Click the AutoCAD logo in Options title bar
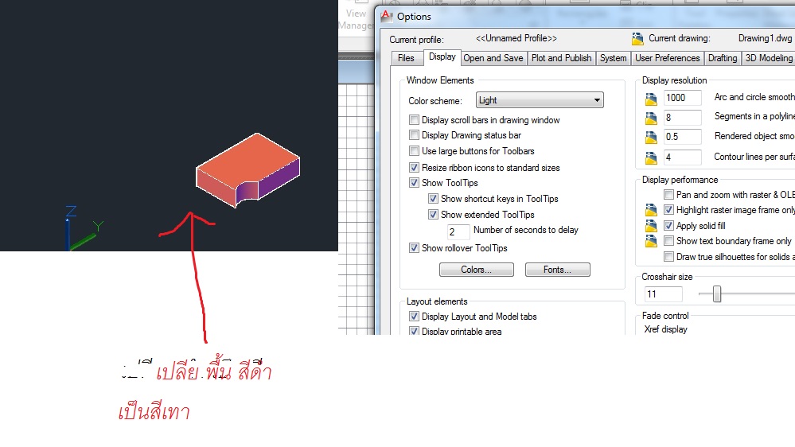 [x=387, y=16]
